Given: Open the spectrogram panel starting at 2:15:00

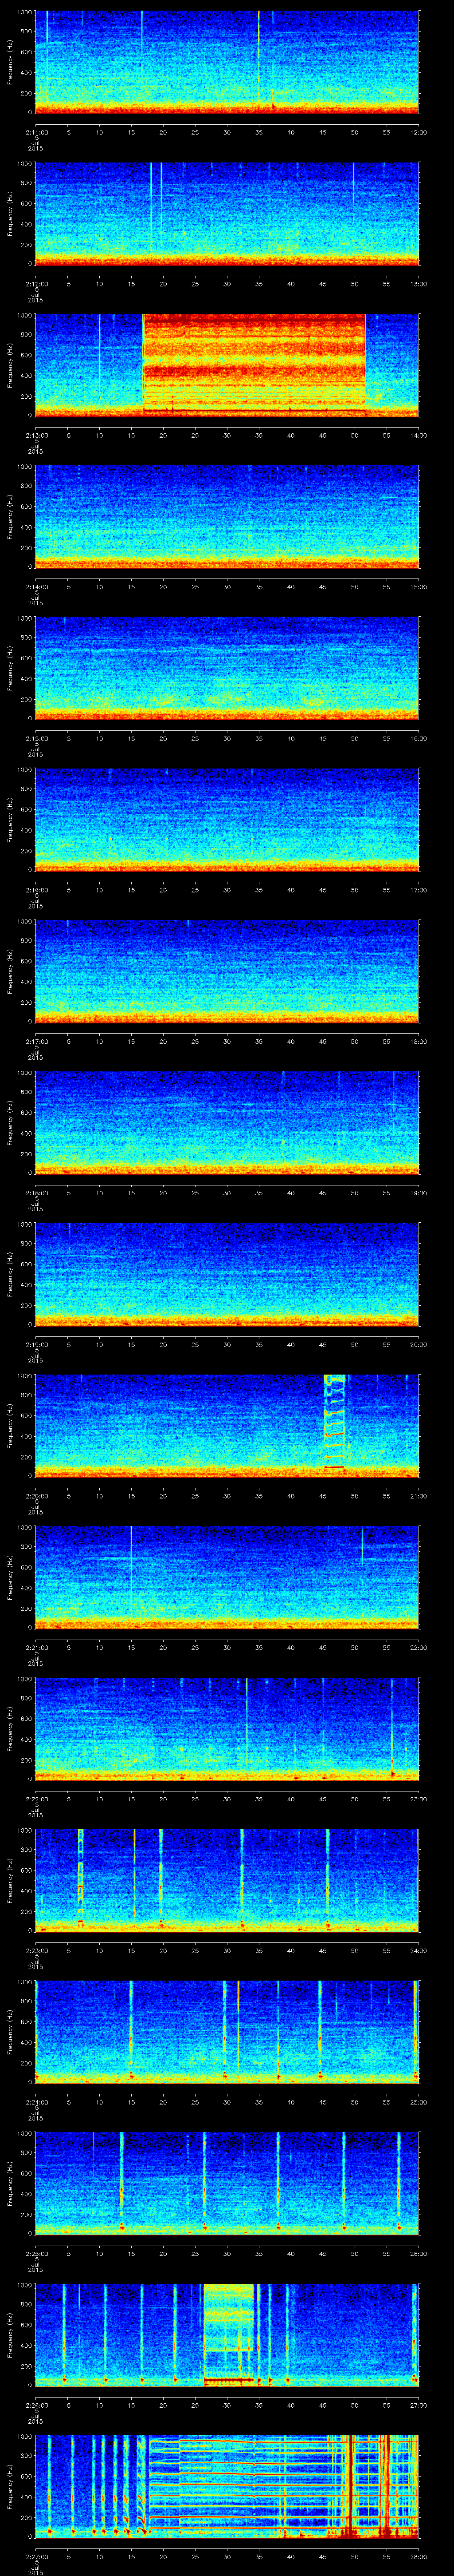Looking at the screenshot, I should (227, 669).
